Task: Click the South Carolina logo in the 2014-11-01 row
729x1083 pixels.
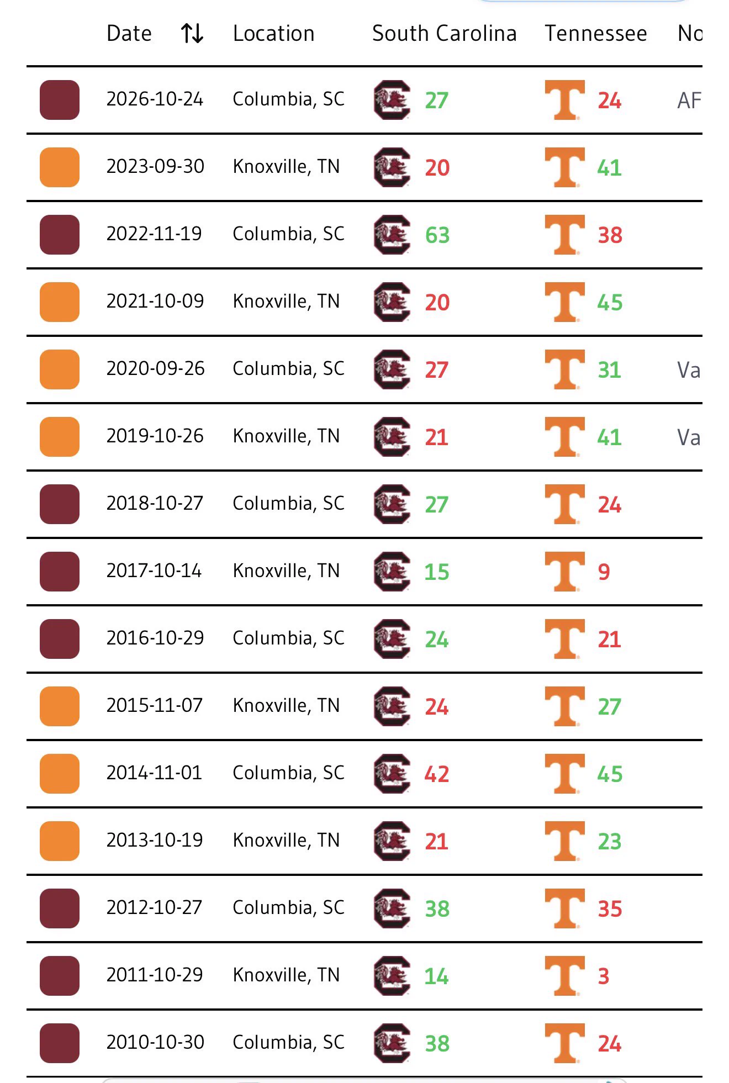Action: (392, 774)
